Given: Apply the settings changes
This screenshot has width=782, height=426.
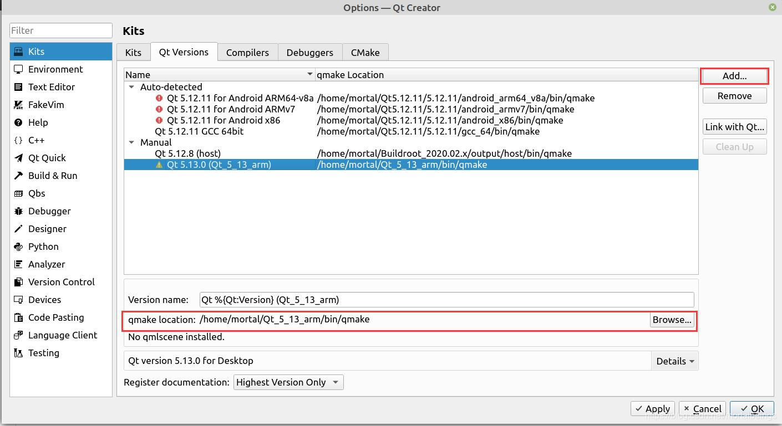Looking at the screenshot, I should pyautogui.click(x=653, y=409).
